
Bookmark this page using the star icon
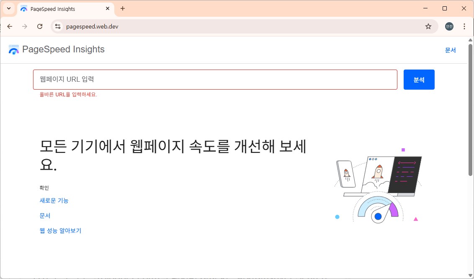click(428, 26)
